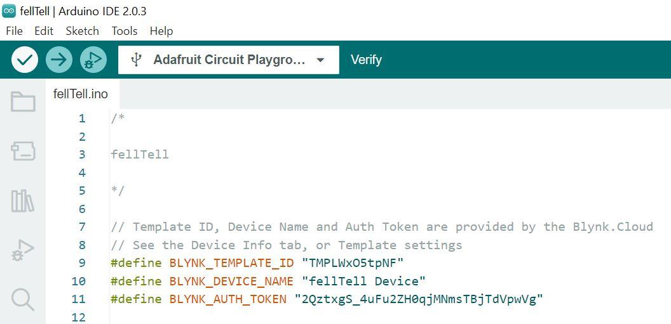Click the Arduino logo in title bar
This screenshot has height=324, width=671.
click(9, 11)
